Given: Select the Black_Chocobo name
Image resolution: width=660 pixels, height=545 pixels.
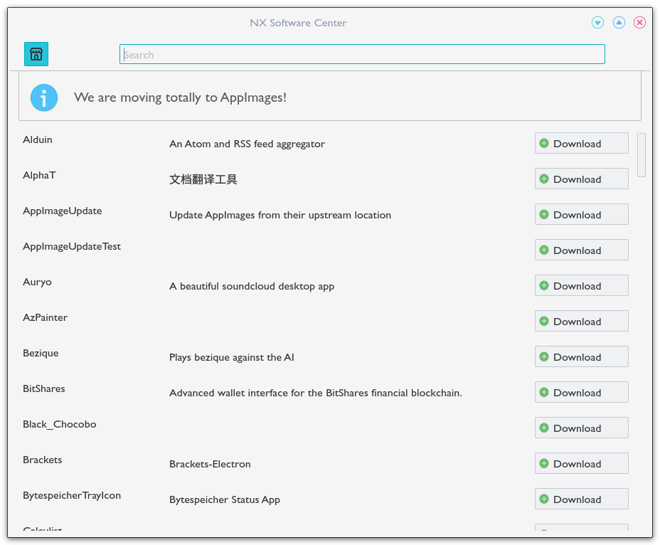Looking at the screenshot, I should click(x=59, y=424).
